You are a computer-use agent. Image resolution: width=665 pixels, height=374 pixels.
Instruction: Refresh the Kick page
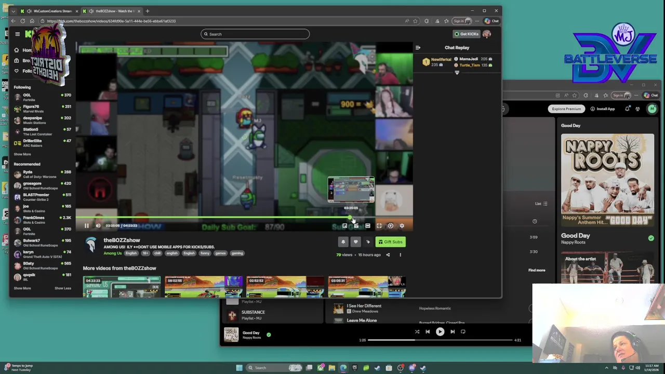pyautogui.click(x=22, y=21)
